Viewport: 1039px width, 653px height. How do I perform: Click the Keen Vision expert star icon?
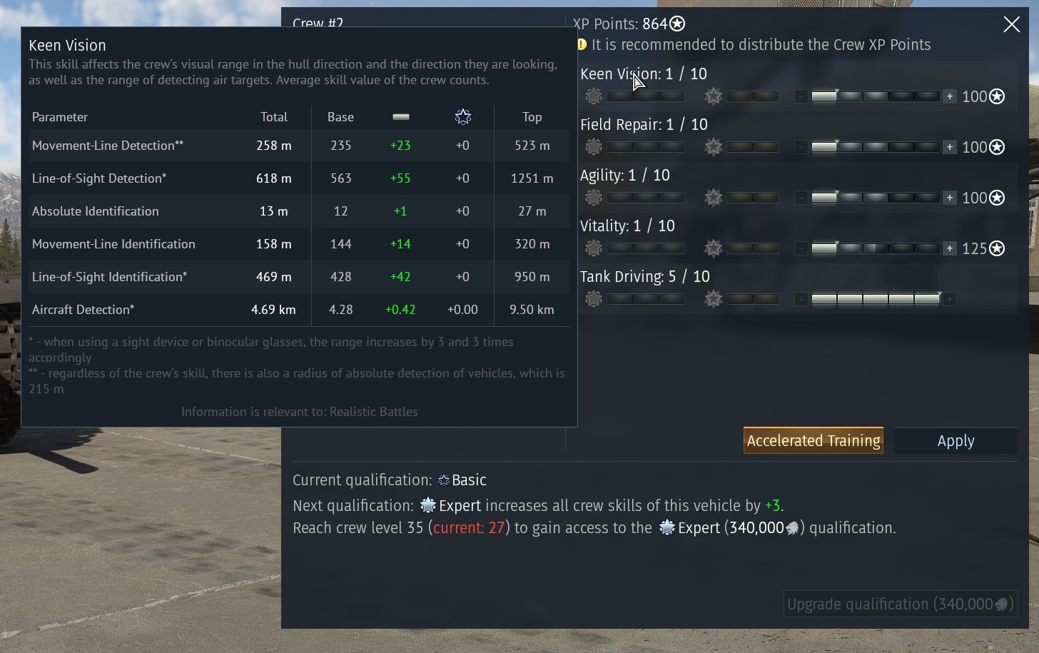click(x=594, y=96)
